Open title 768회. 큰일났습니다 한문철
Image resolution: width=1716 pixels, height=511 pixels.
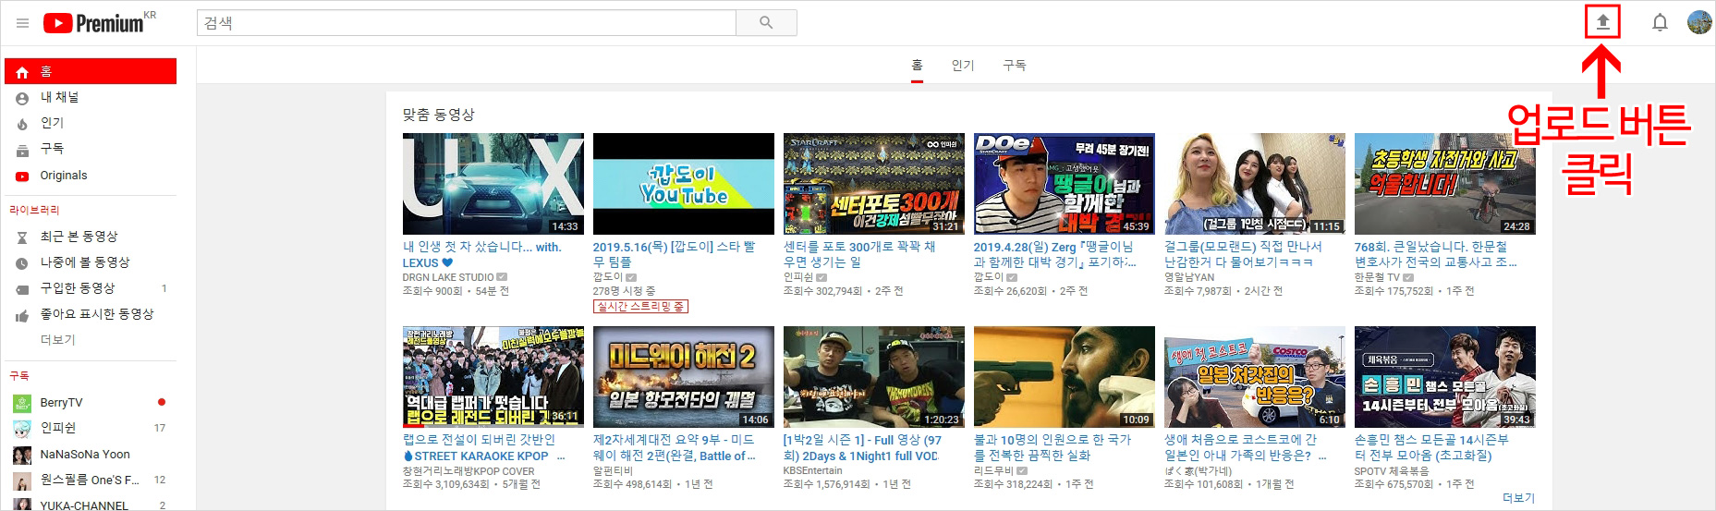pos(1435,255)
